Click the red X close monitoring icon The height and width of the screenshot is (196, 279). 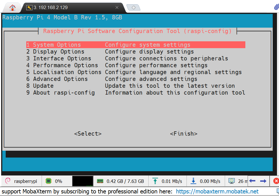[276, 181]
